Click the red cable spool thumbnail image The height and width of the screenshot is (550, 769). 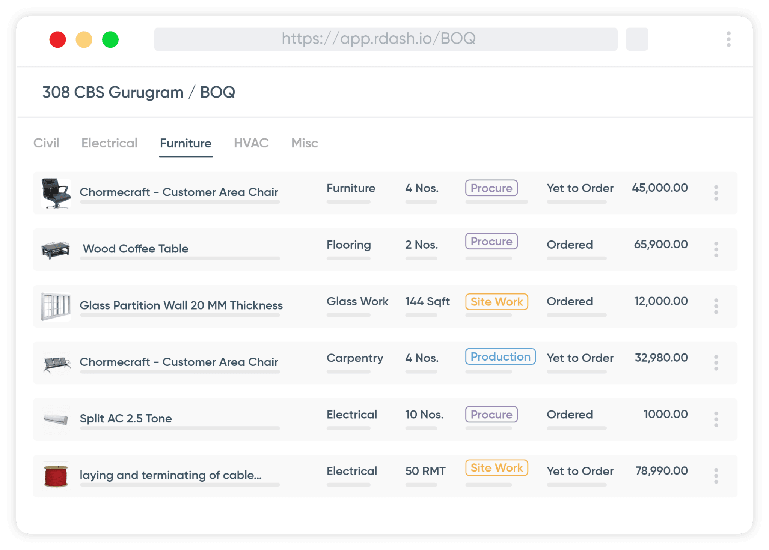pos(56,476)
